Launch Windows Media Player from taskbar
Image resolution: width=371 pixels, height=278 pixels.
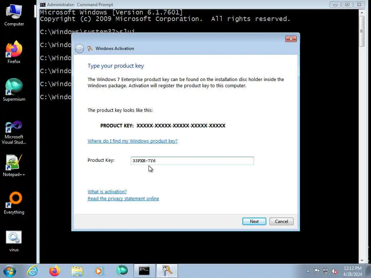tap(99, 271)
